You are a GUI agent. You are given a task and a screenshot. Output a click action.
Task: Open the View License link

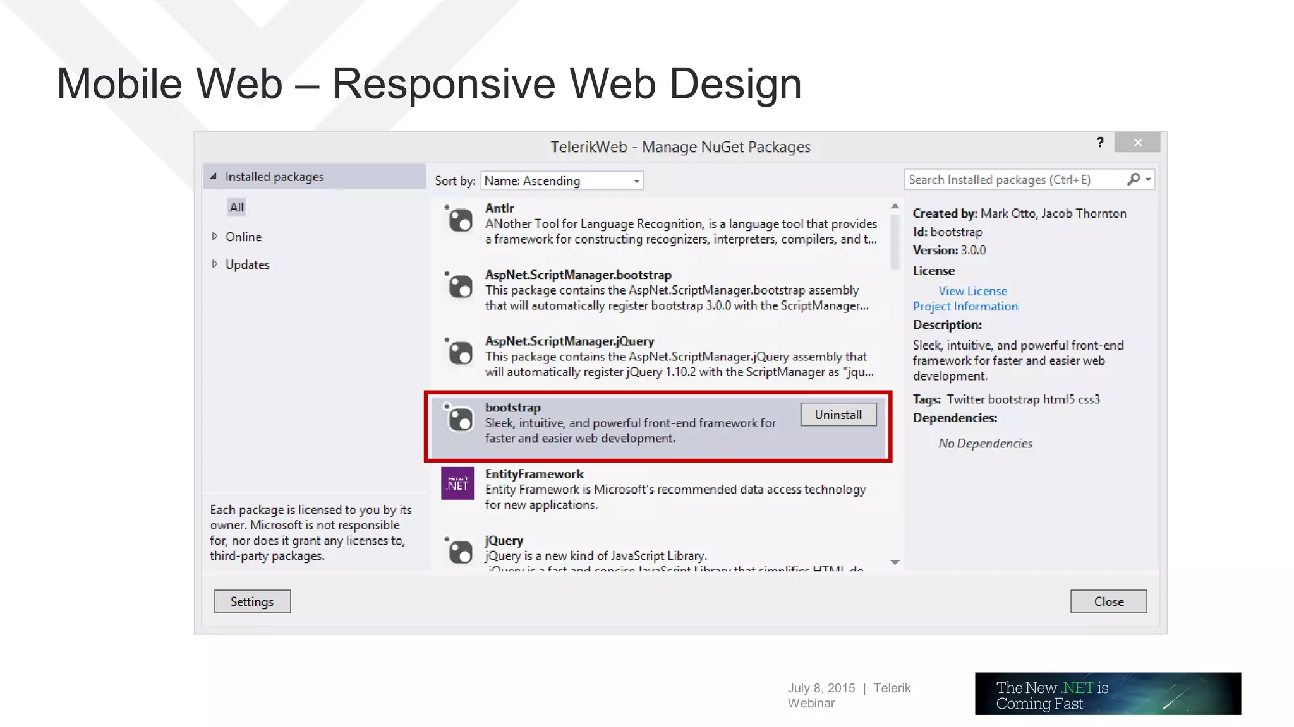pyautogui.click(x=972, y=291)
